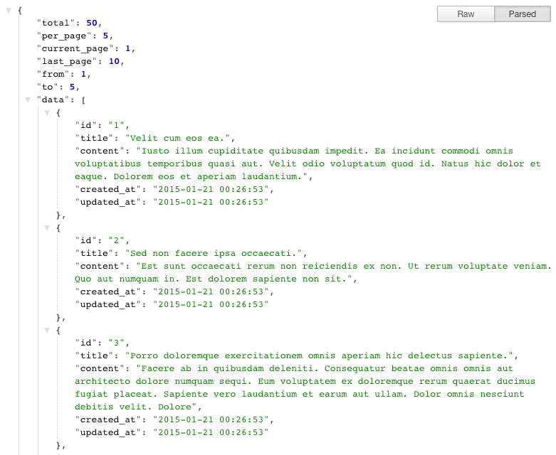Click the "data" key
This screenshot has width=556, height=455.
pyautogui.click(x=53, y=100)
